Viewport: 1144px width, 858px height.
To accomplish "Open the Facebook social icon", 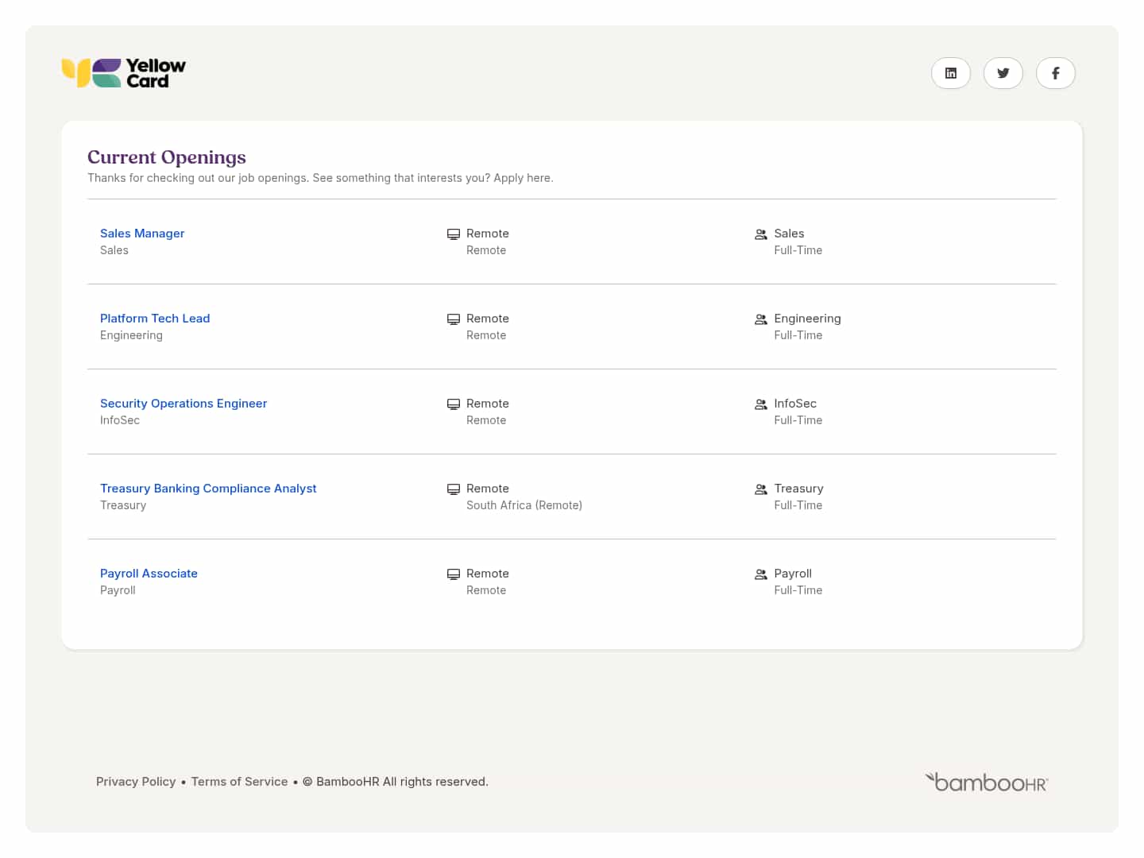I will click(x=1055, y=73).
